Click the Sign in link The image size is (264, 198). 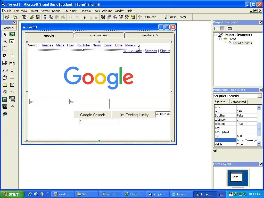165,51
